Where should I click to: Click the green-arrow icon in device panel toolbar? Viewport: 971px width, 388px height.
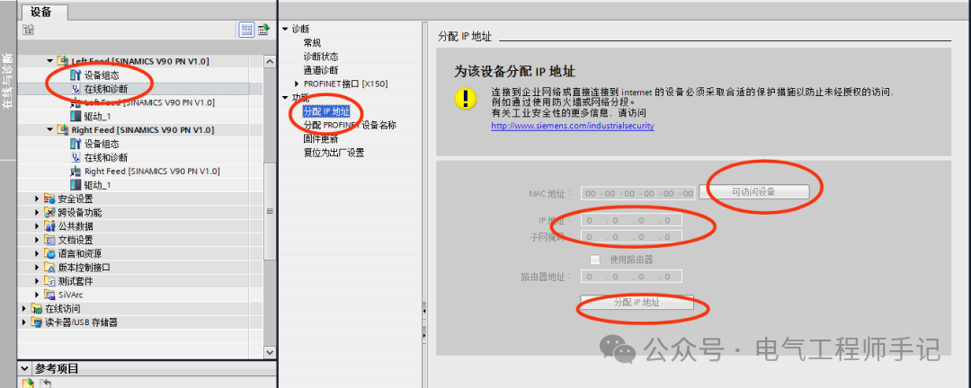[263, 30]
